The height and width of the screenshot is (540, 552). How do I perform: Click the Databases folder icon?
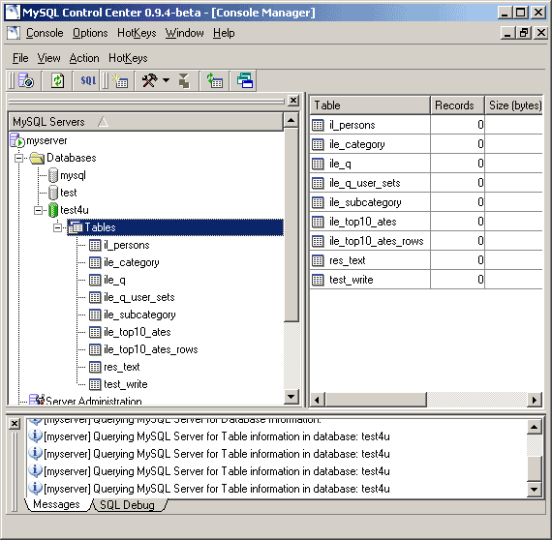point(37,158)
